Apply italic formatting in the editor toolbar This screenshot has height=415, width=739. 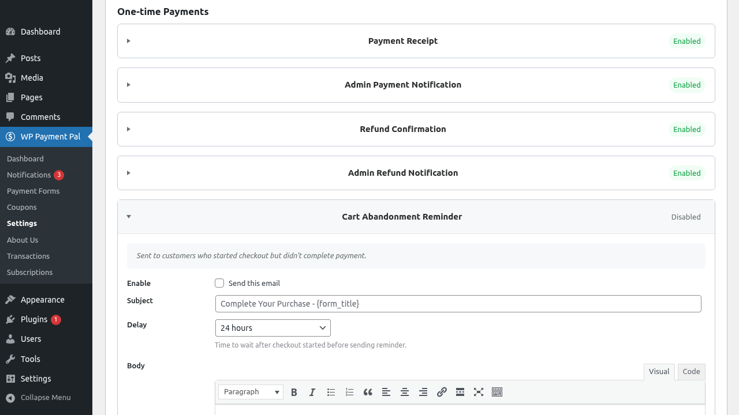point(312,392)
